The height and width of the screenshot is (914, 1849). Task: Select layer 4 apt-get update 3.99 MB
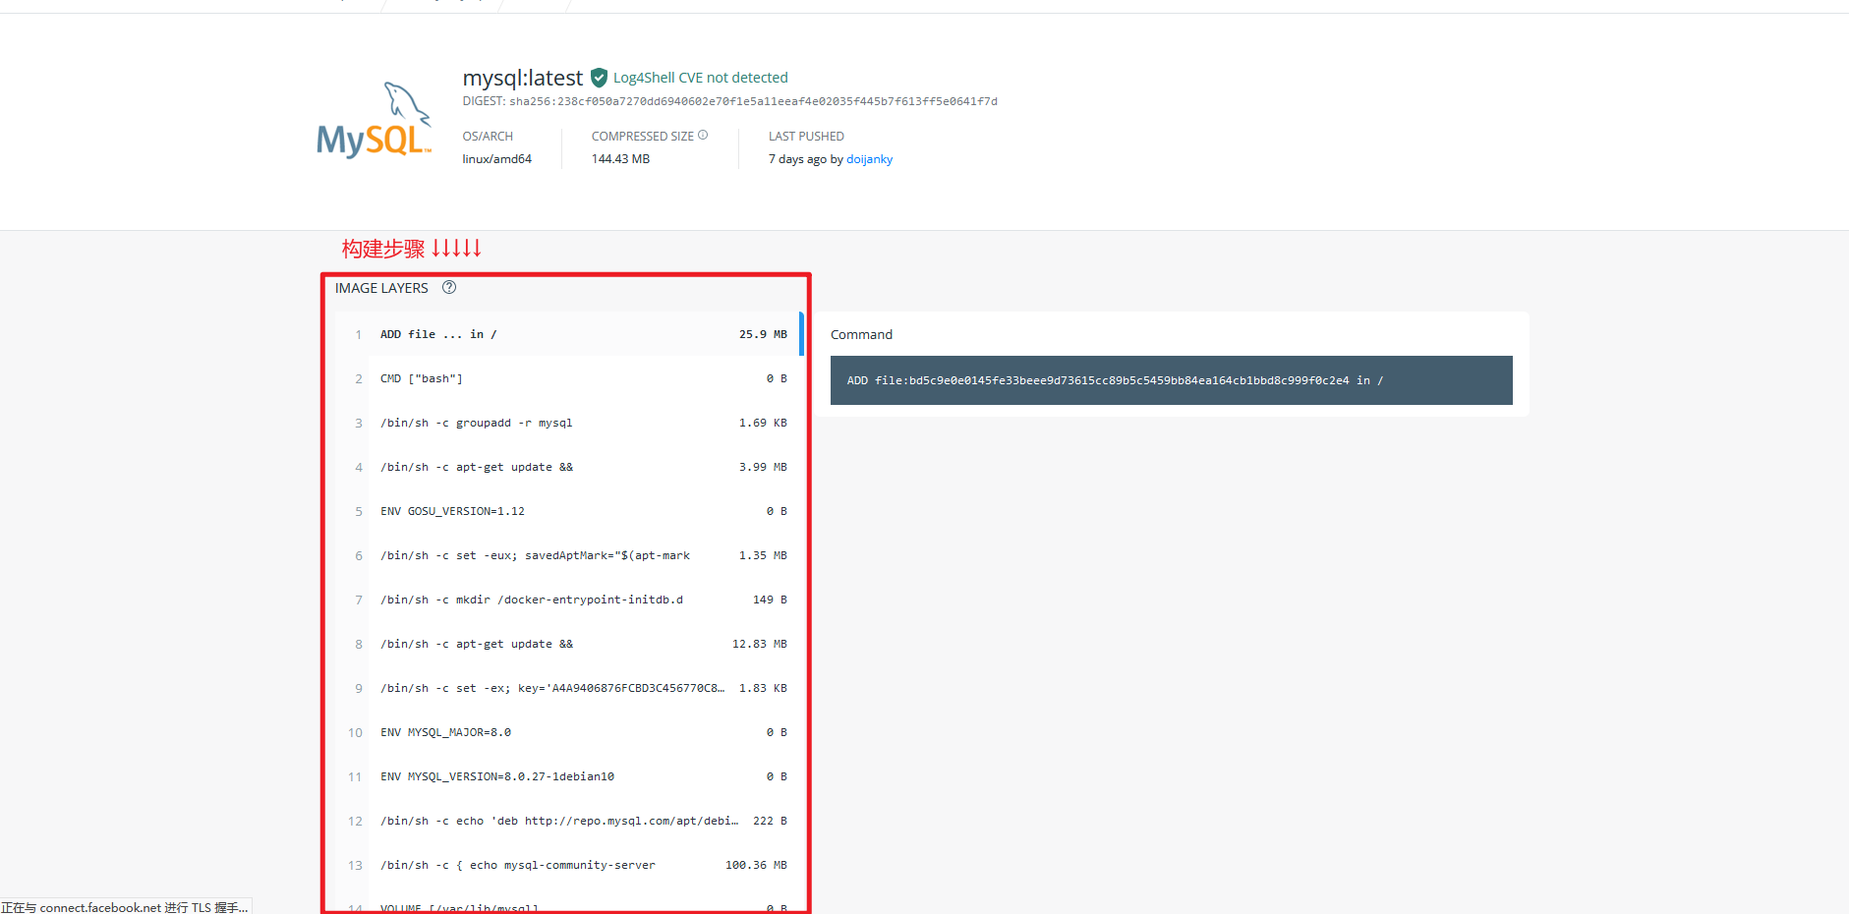click(569, 467)
